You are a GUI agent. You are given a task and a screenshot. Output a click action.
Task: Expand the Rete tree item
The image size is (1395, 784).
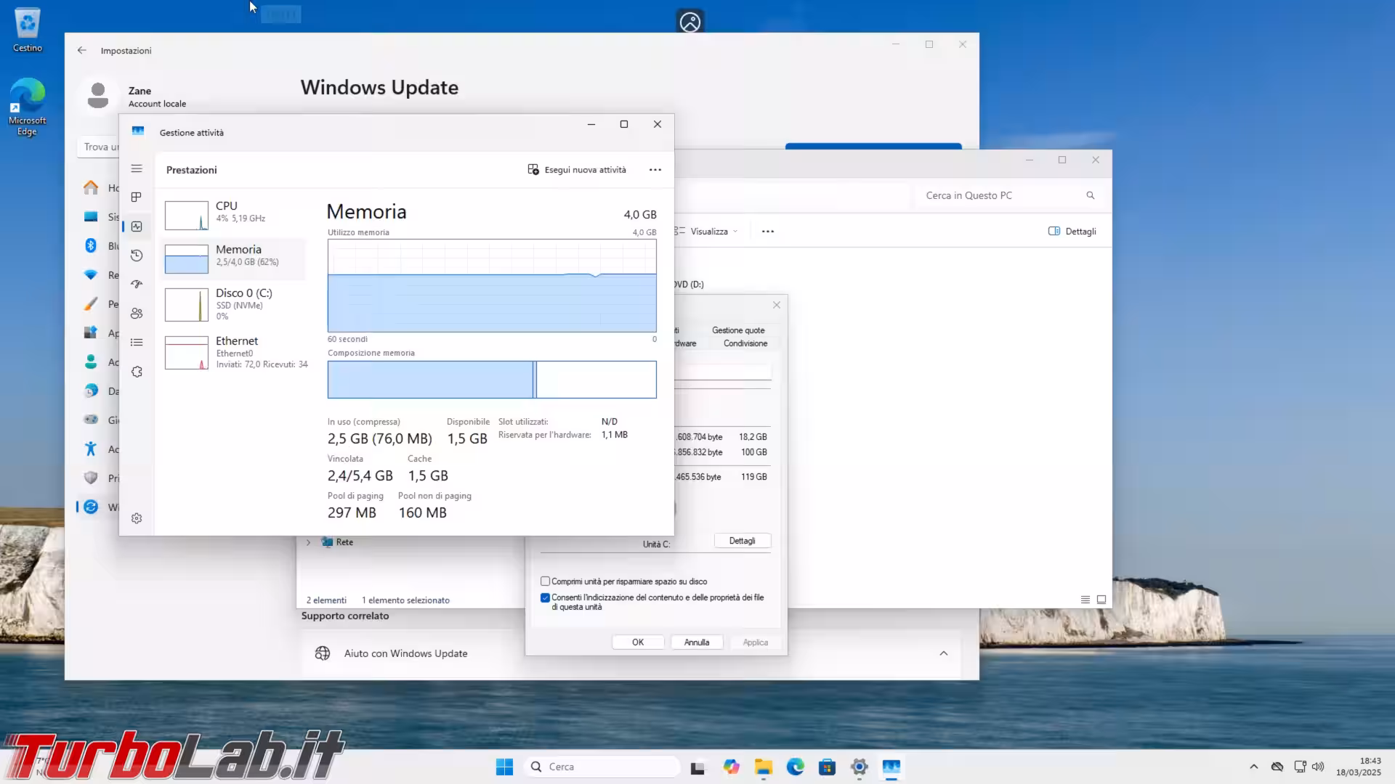308,542
